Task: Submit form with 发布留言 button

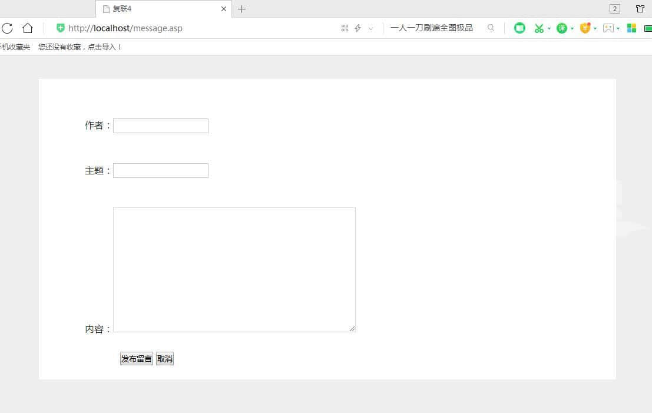Action: (x=136, y=359)
